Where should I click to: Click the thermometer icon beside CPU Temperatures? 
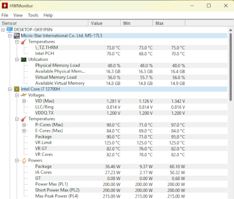23,119
